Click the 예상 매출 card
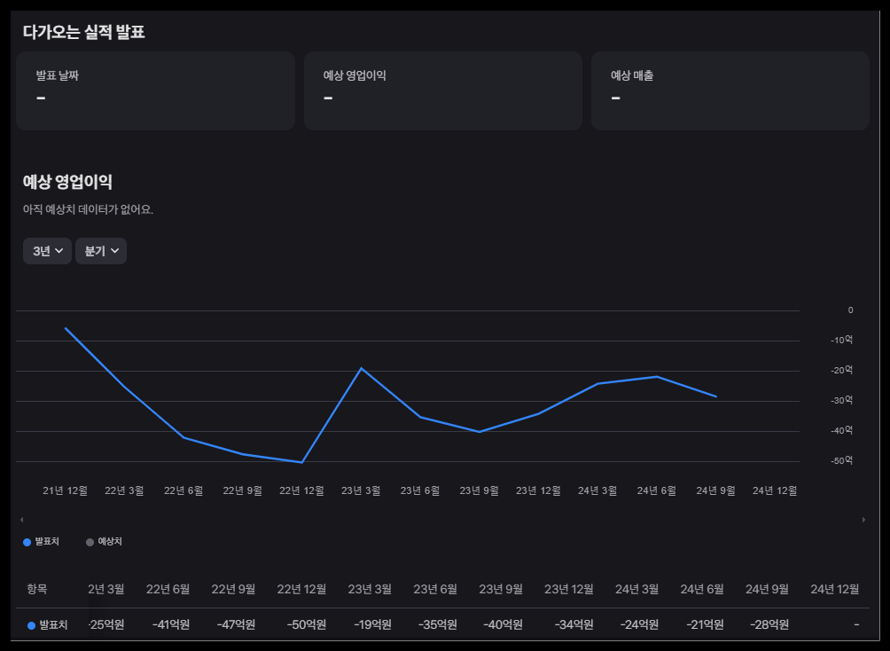890x651 pixels. point(730,90)
